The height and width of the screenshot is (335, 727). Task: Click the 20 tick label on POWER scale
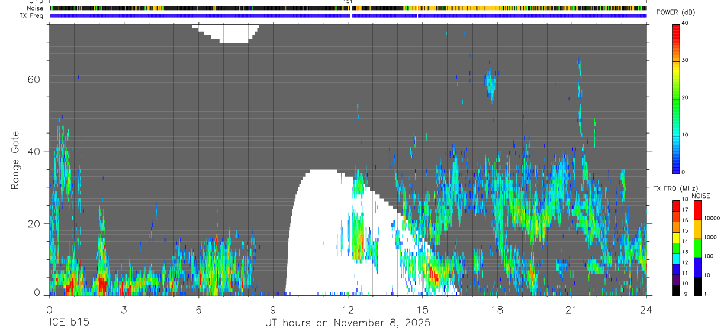point(686,97)
